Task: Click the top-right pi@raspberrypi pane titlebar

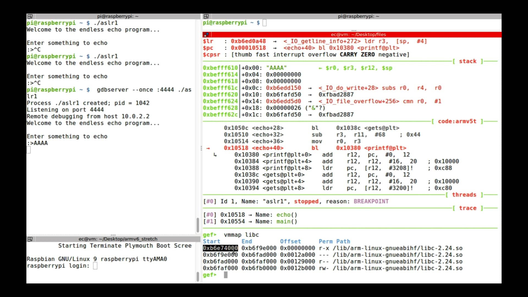Action: (358, 16)
